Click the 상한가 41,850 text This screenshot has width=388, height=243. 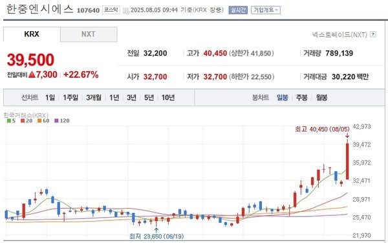pyautogui.click(x=251, y=53)
